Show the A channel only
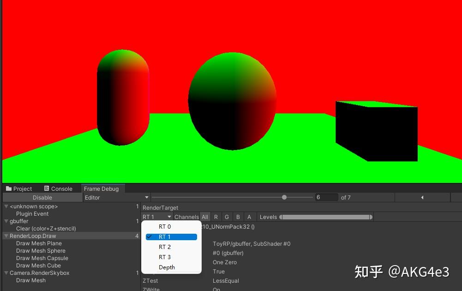 pyautogui.click(x=249, y=217)
